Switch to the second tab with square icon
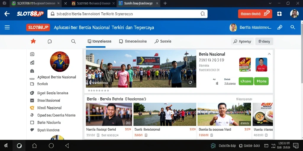This screenshot has height=151, width=303. [x=133, y=41]
